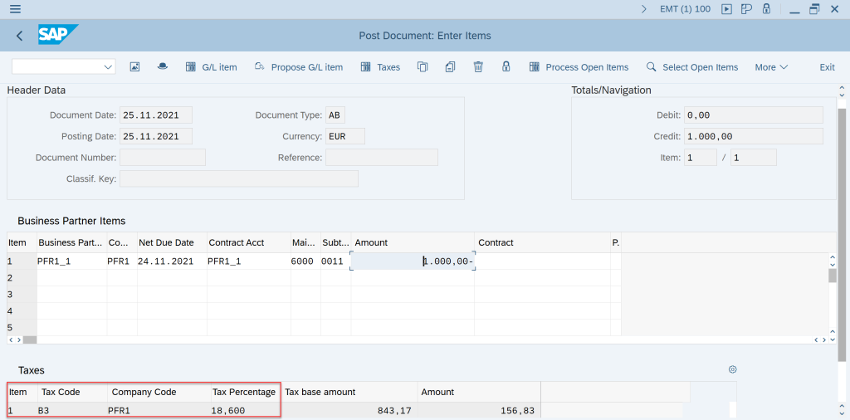Click the Debit total field

pyautogui.click(x=754, y=115)
